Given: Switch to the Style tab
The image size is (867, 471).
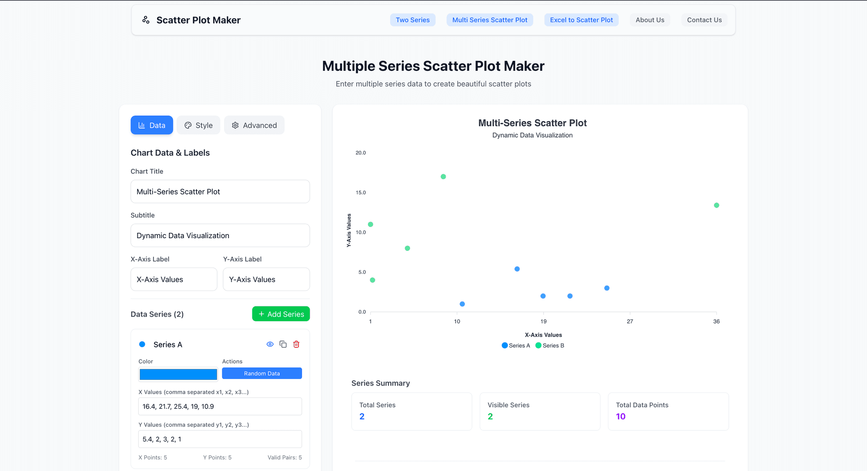Looking at the screenshot, I should pos(198,125).
